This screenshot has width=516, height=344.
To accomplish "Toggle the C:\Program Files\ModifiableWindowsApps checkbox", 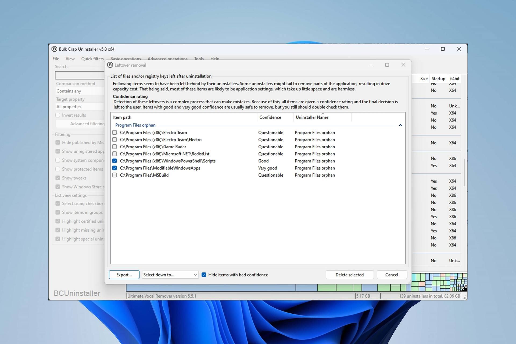I will pos(114,168).
